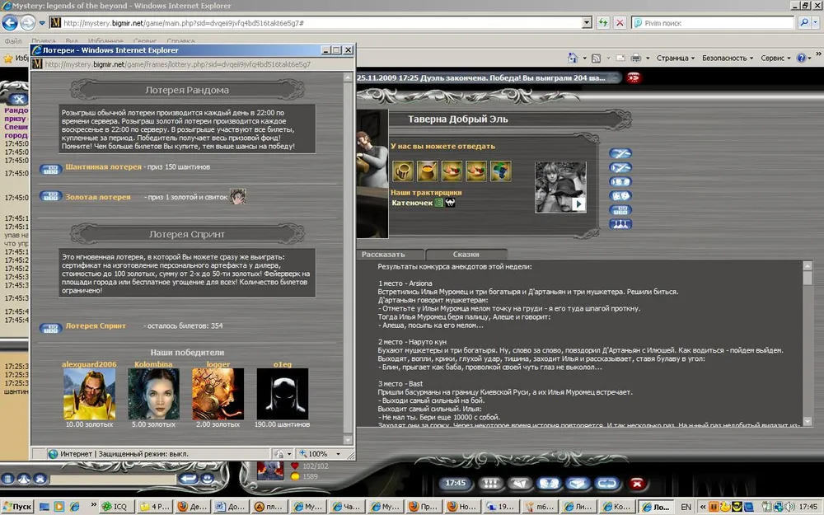Screen dimensions: 824x515
Task: Open the Windows Пуск start button
Action: pos(18,506)
